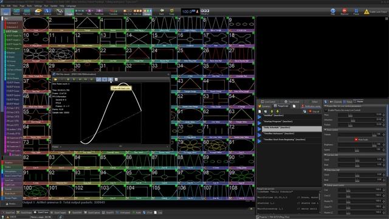Collapse the Physics filter section header
The height and width of the screenshot is (219, 389).
click(355, 106)
